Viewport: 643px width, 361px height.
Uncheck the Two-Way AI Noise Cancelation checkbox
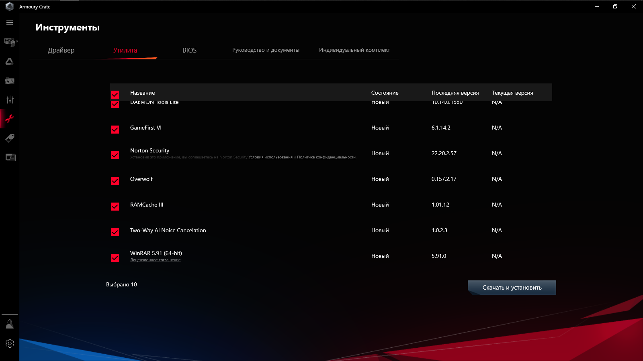point(115,232)
